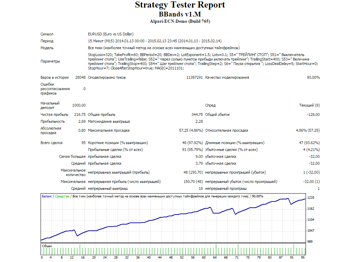Select profit trades value "91 (95.79%)"
Image resolution: width=352 pixels, height=262 pixels.
pyautogui.click(x=192, y=150)
